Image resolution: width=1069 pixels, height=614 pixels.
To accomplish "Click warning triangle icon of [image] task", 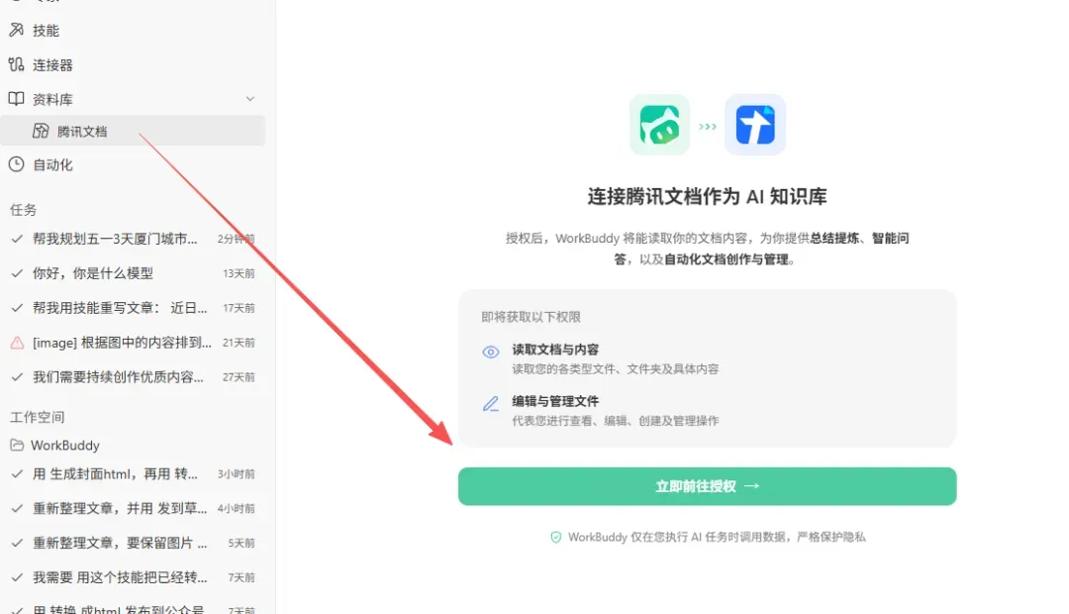I will [17, 343].
